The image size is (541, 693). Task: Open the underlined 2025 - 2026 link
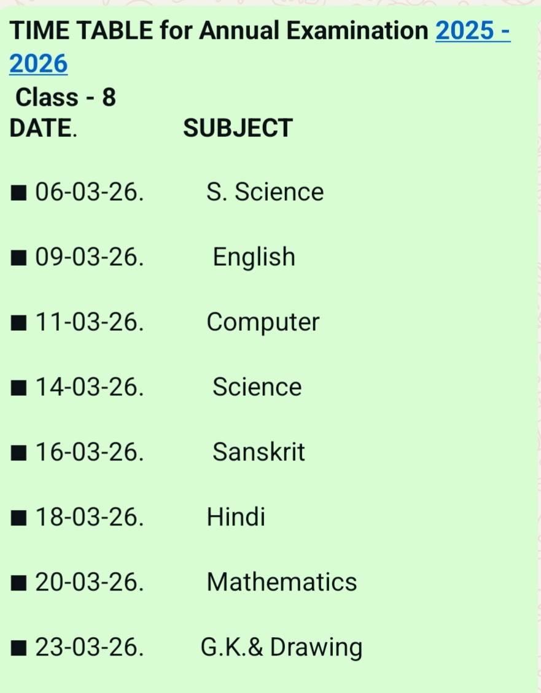click(472, 31)
